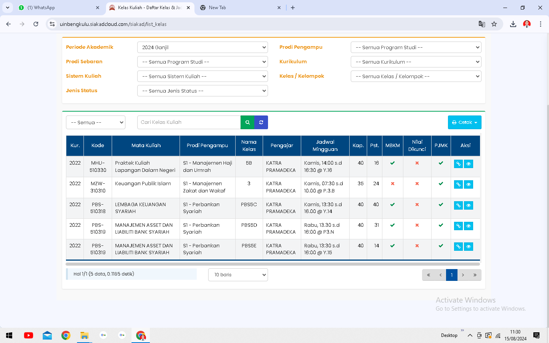Click the Cetak print button
549x343 pixels.
pos(464,122)
